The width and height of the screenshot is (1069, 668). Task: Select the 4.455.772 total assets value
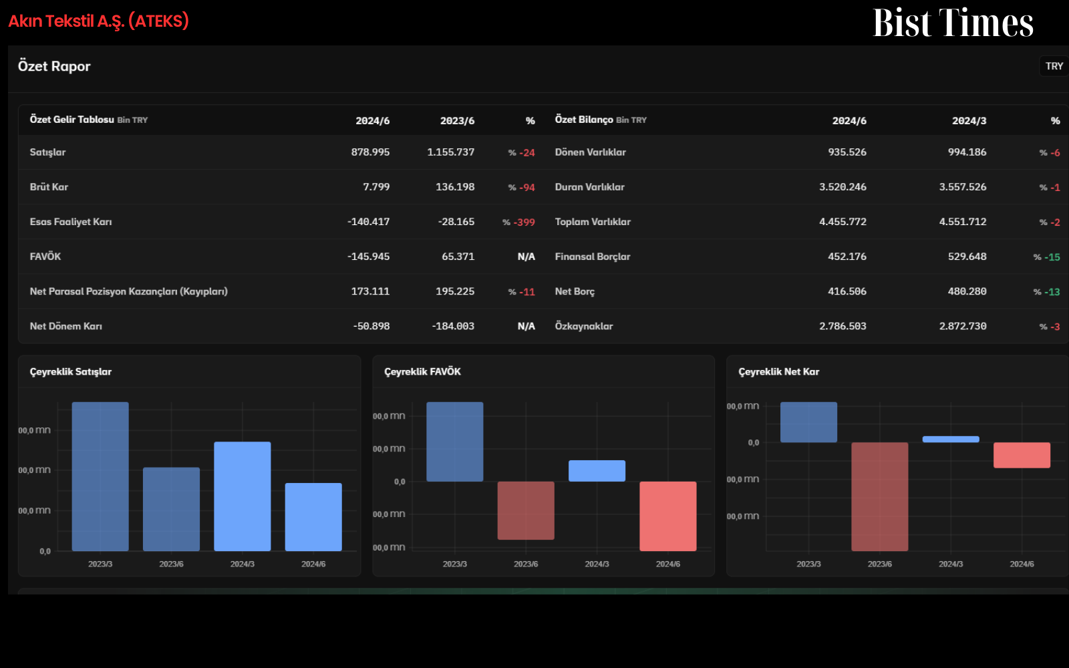tap(843, 222)
